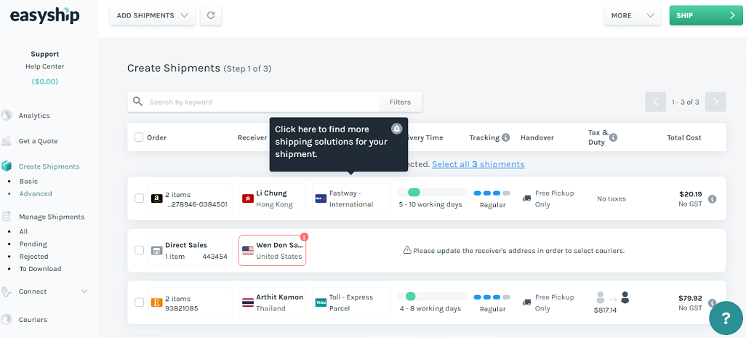Open Toll - Express Parcel courier selector

click(351, 303)
